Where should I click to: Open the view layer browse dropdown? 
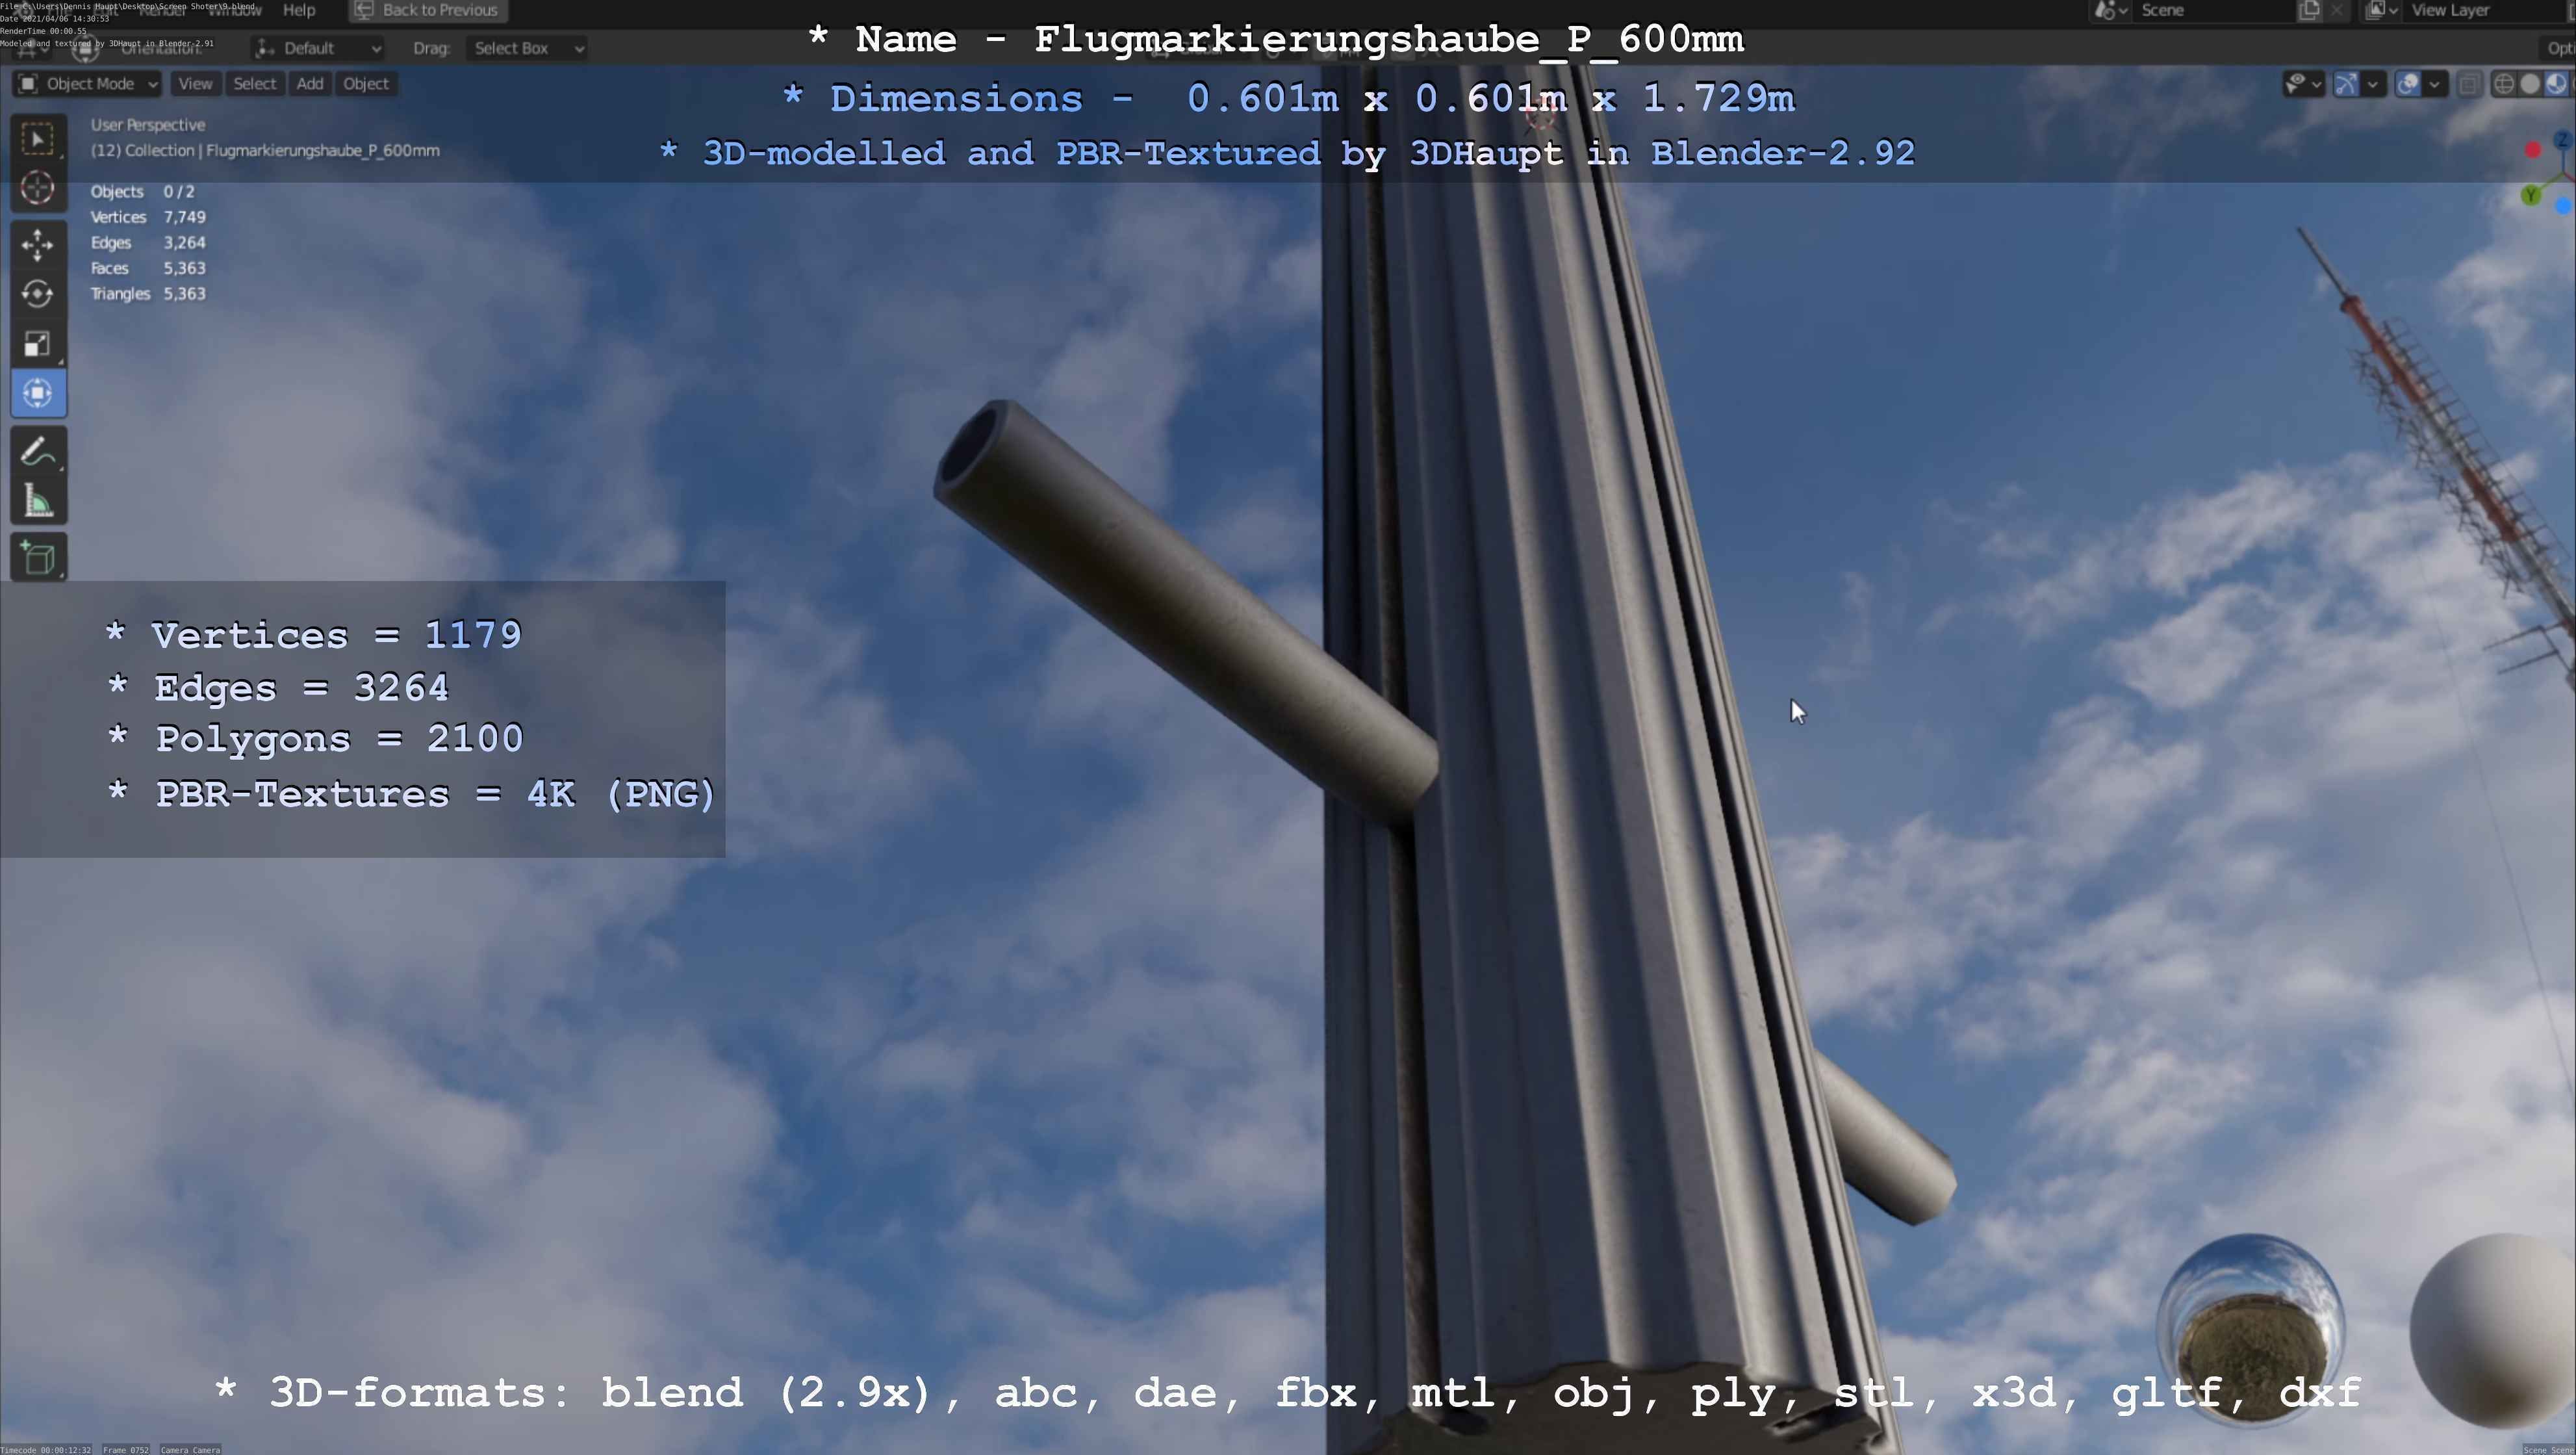(x=2382, y=10)
